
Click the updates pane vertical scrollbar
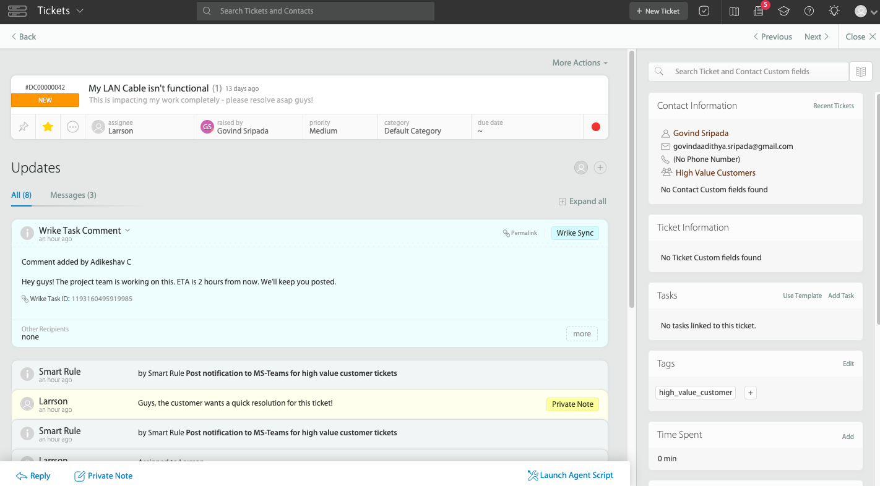point(632,179)
